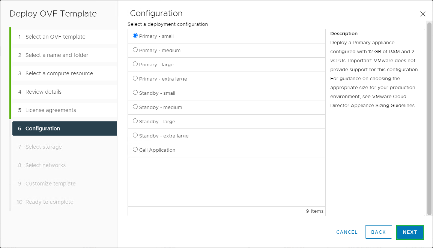The width and height of the screenshot is (433, 248).
Task: Choose Standby - medium configuration
Action: pos(135,107)
